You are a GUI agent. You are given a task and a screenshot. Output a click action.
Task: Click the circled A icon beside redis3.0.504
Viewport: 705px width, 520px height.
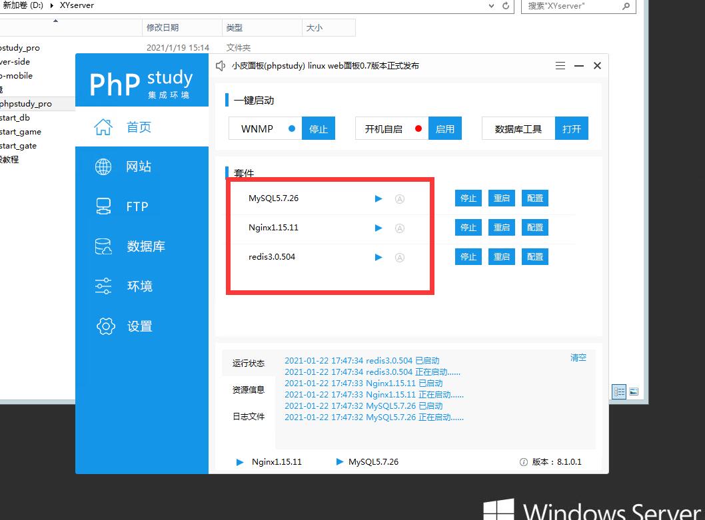(x=400, y=257)
